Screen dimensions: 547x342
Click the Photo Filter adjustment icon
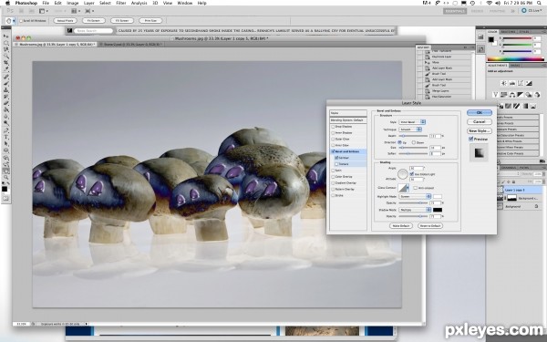(x=529, y=95)
